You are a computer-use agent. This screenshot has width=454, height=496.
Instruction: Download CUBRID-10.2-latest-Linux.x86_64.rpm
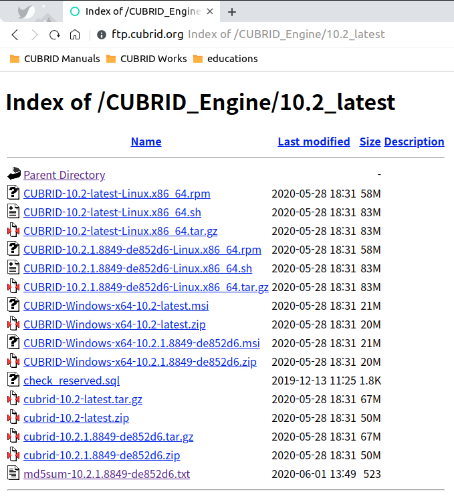pos(117,194)
